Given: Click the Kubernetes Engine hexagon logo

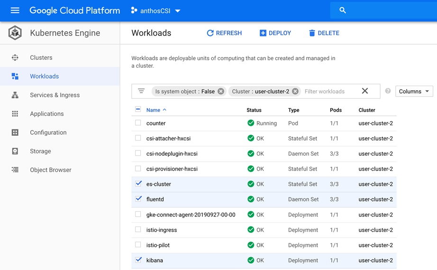Looking at the screenshot, I should click(x=15, y=33).
